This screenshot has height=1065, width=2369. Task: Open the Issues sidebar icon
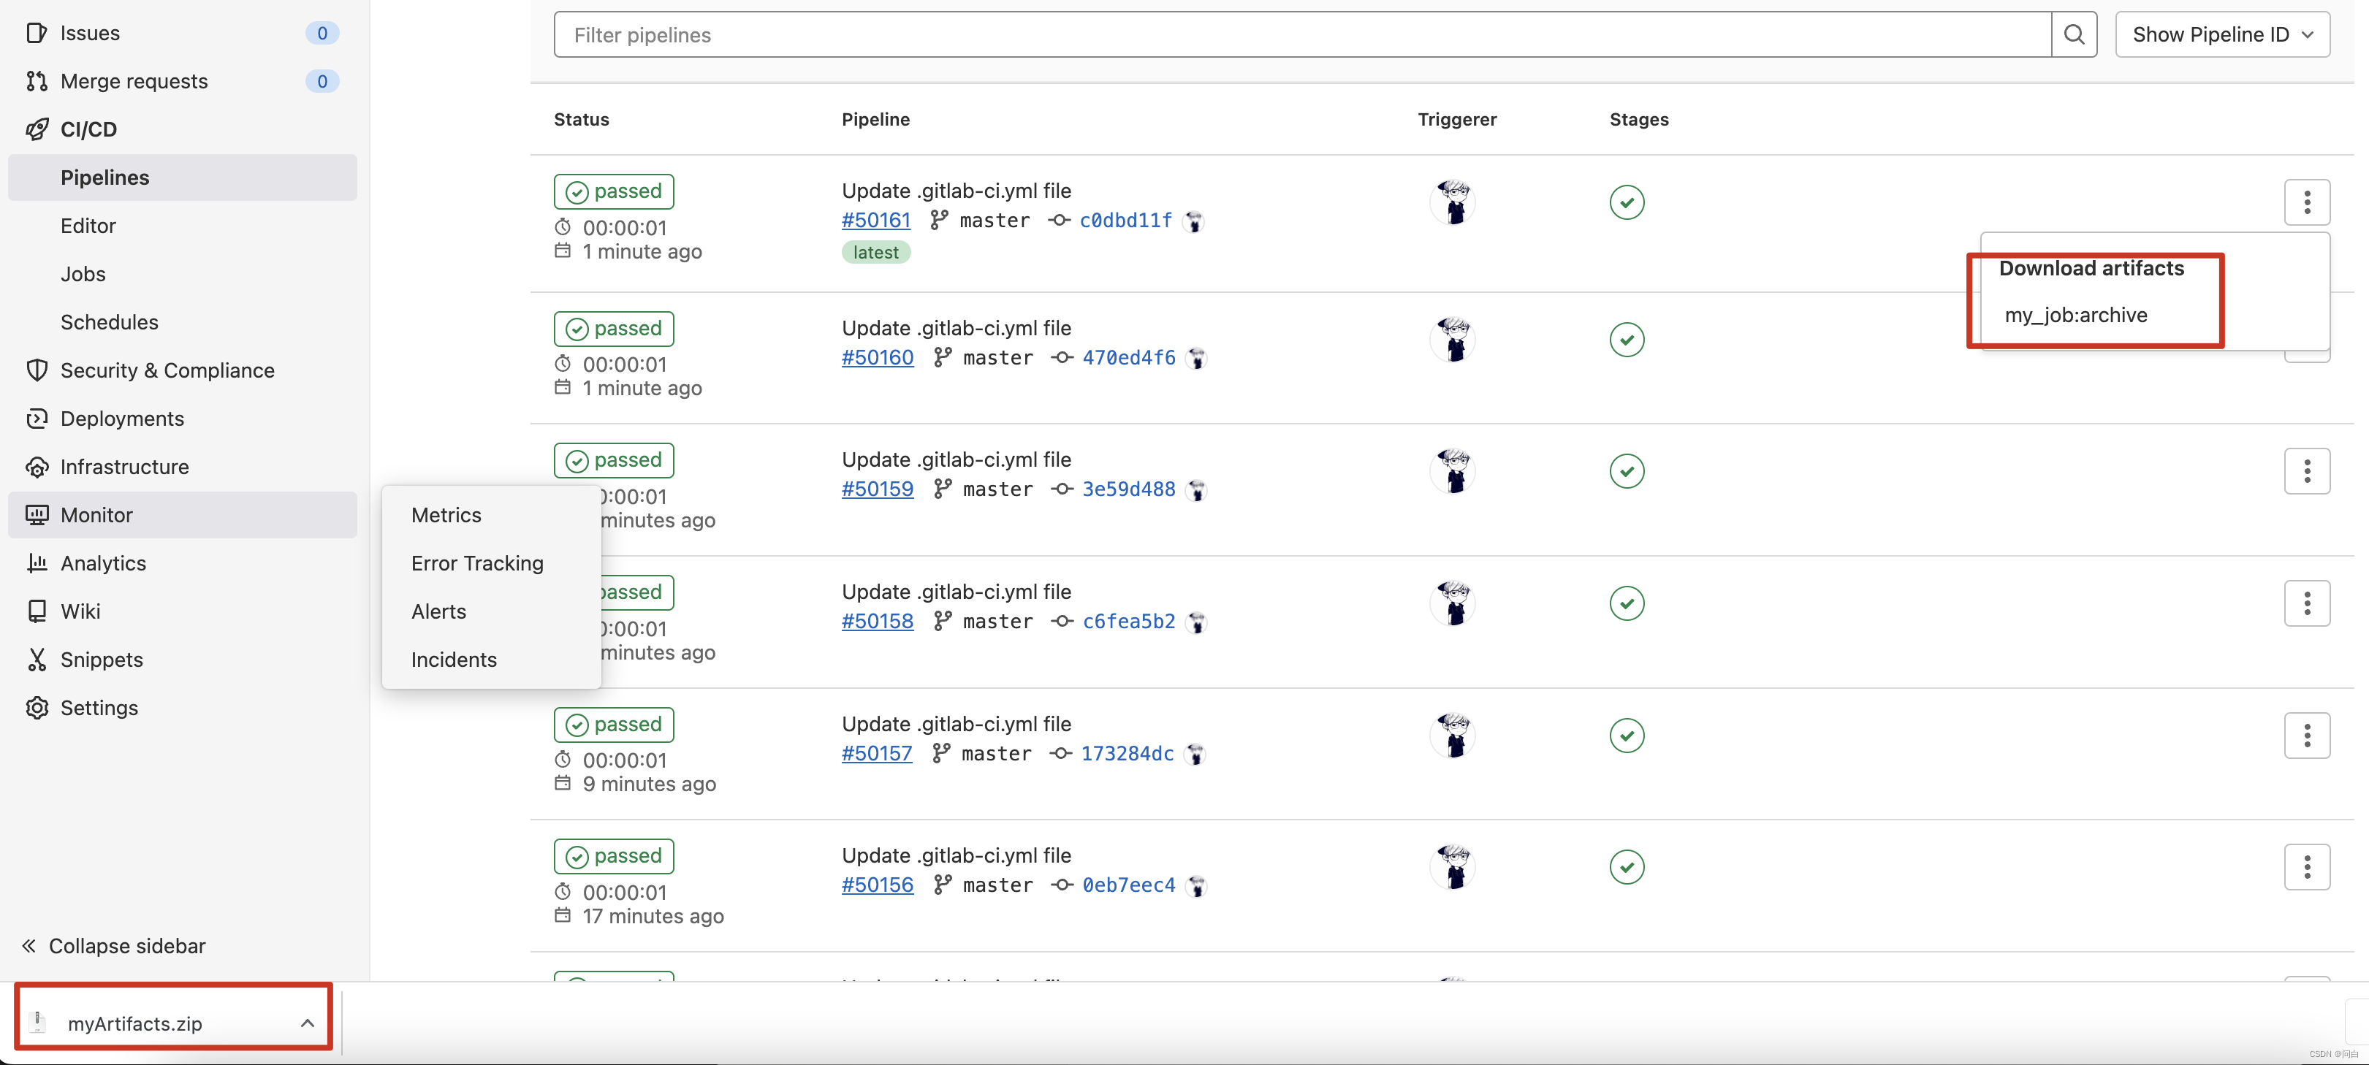click(x=37, y=32)
